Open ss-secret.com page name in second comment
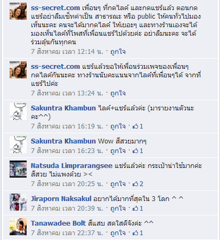The height and width of the screenshot is (240, 220). click(55, 66)
